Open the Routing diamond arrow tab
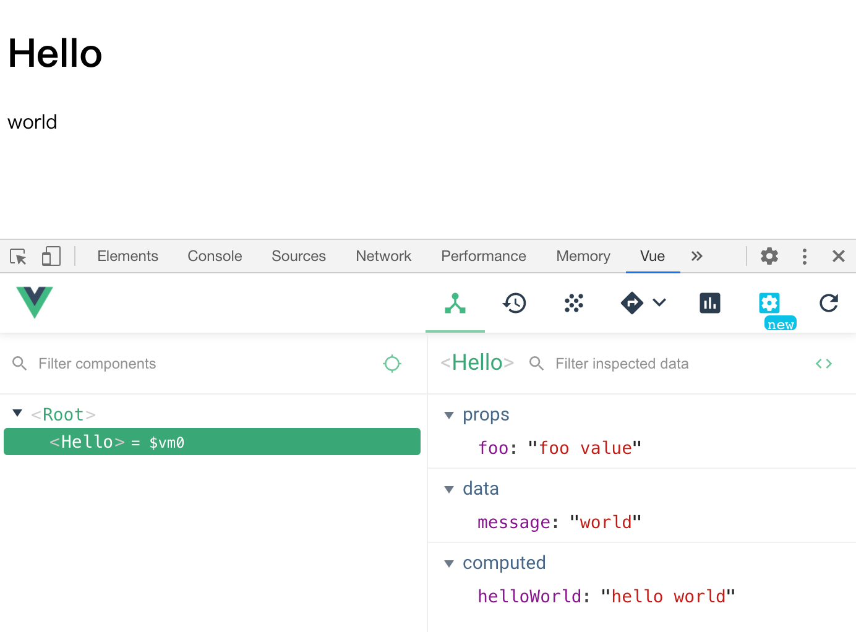The image size is (856, 632). tap(632, 304)
